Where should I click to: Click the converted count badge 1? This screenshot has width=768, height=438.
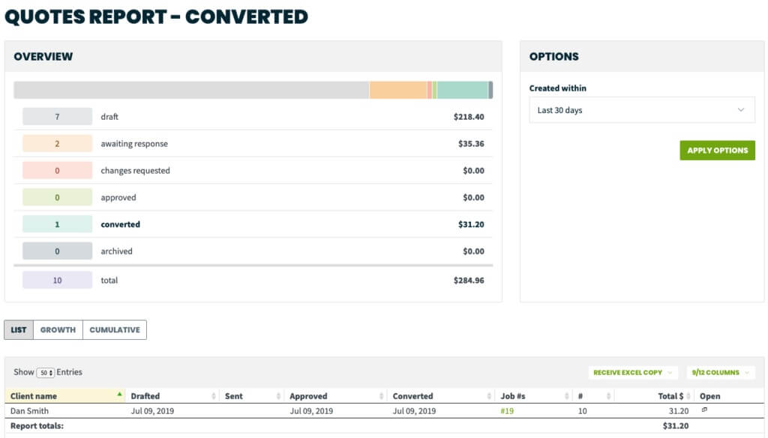pyautogui.click(x=57, y=225)
